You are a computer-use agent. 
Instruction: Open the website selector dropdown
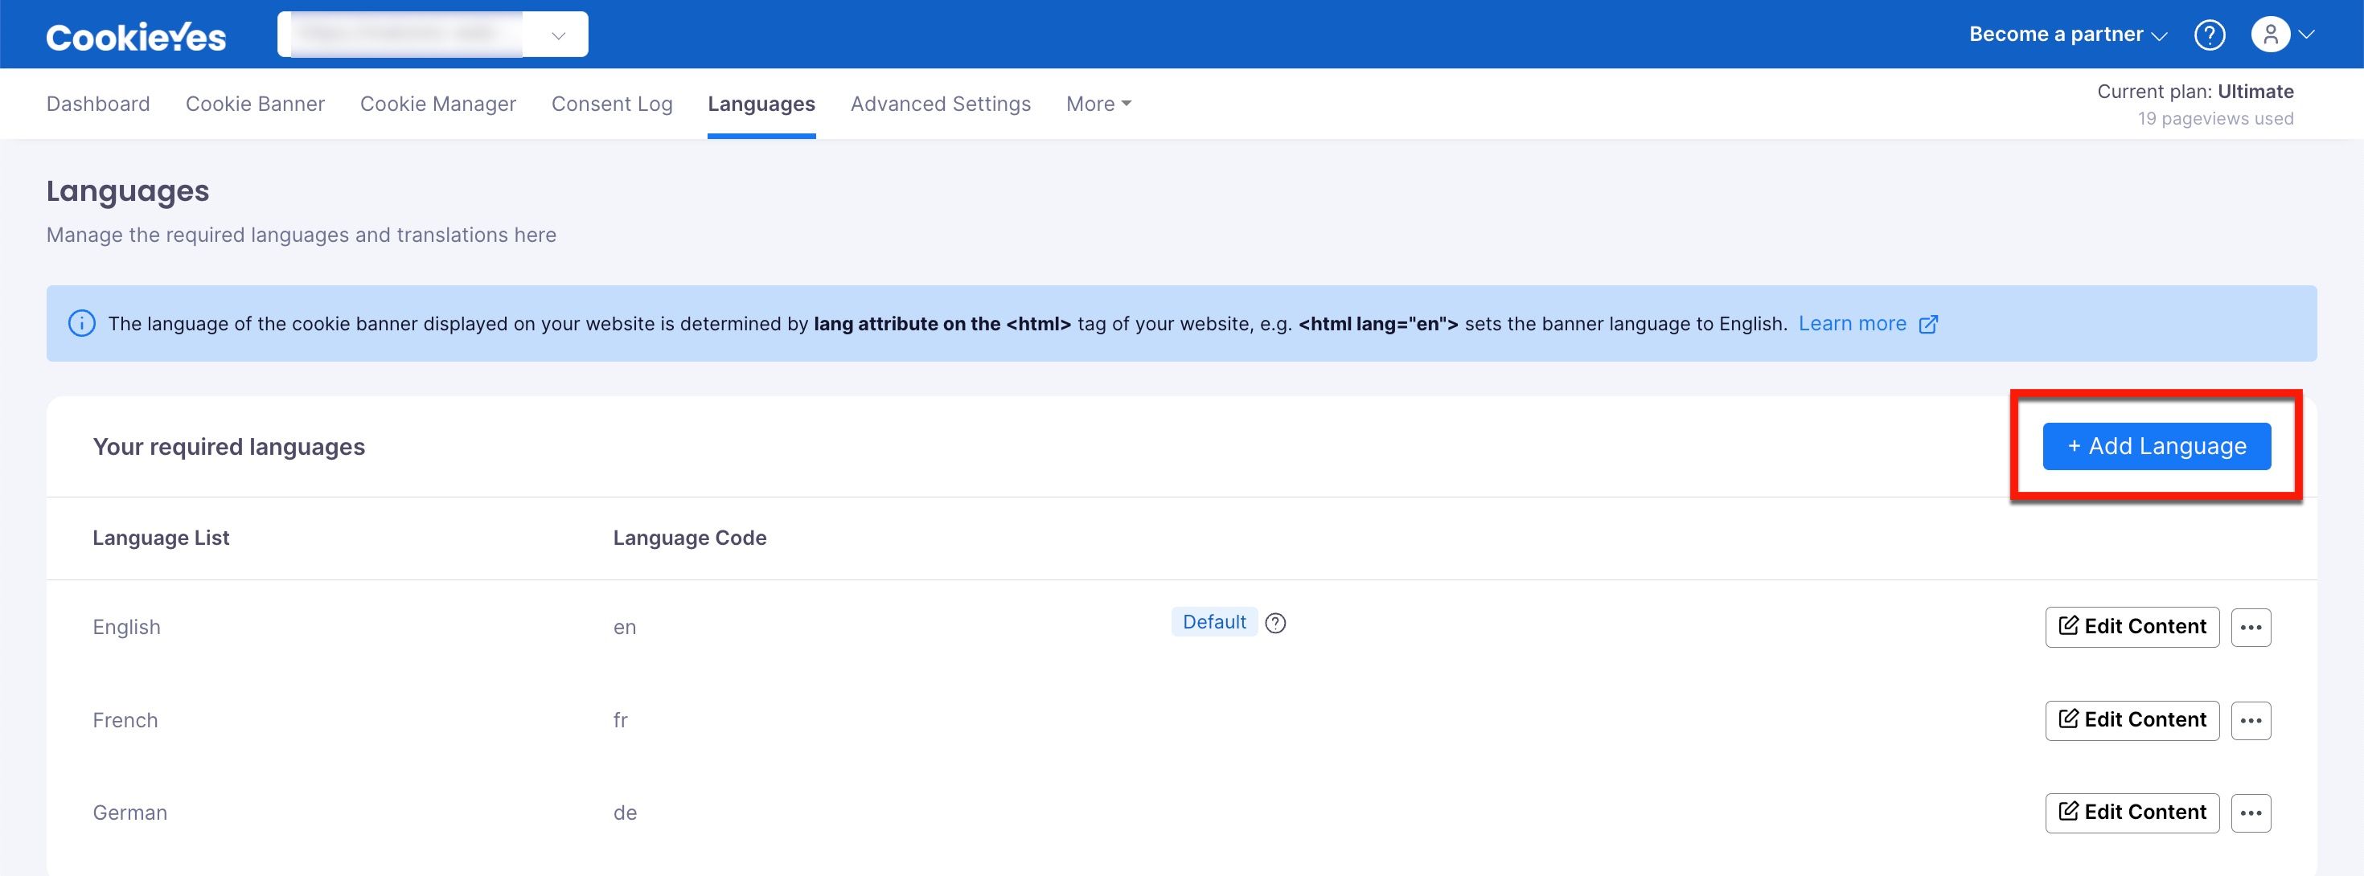[433, 35]
